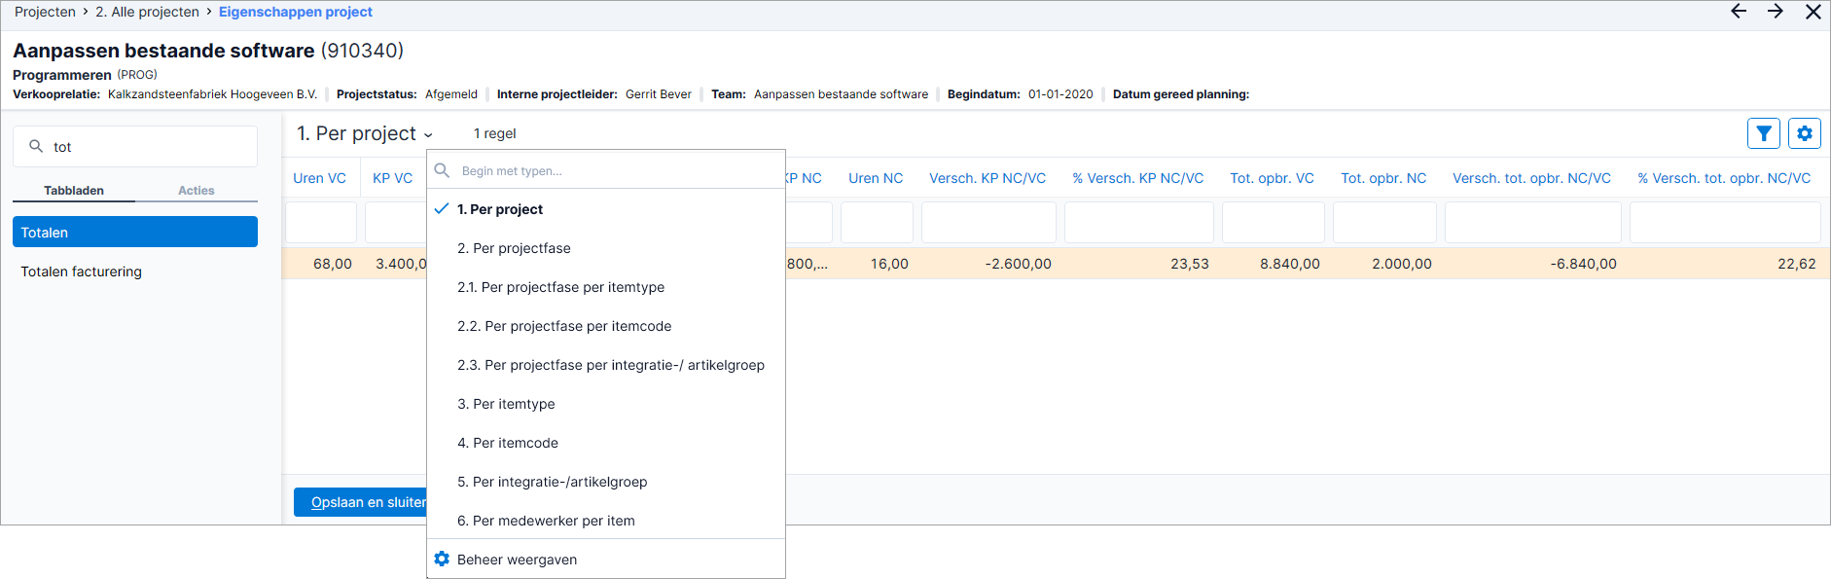The width and height of the screenshot is (1831, 579).
Task: Click 'Begin met typen...' search field
Action: point(619,170)
